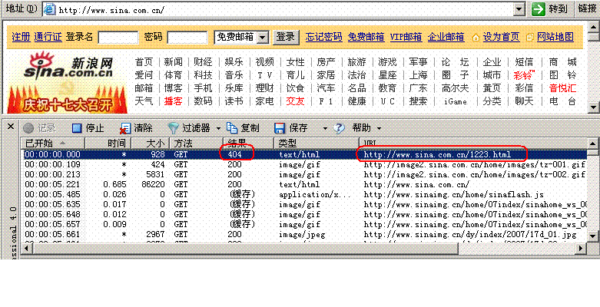Open the 财经 finance navigation link
The height and width of the screenshot is (307, 600).
(203, 62)
